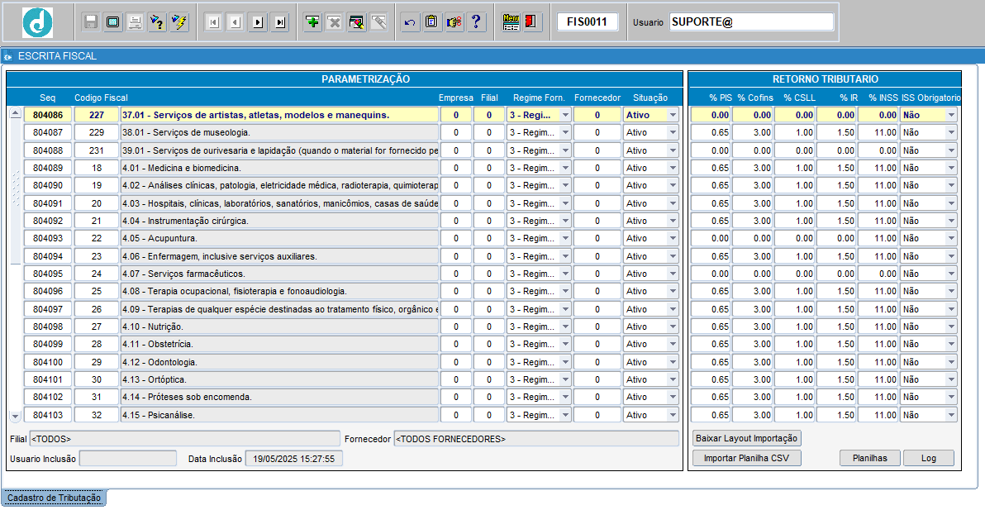The height and width of the screenshot is (510, 985).
Task: Open ISS Obrigatorio dropdown for row 804103
Action: [x=951, y=415]
